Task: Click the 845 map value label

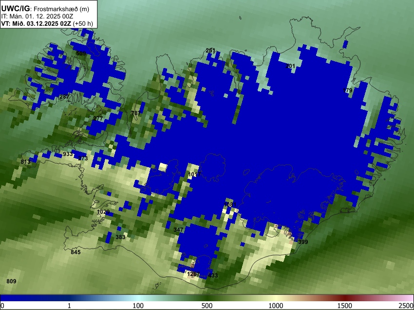Action: point(75,252)
